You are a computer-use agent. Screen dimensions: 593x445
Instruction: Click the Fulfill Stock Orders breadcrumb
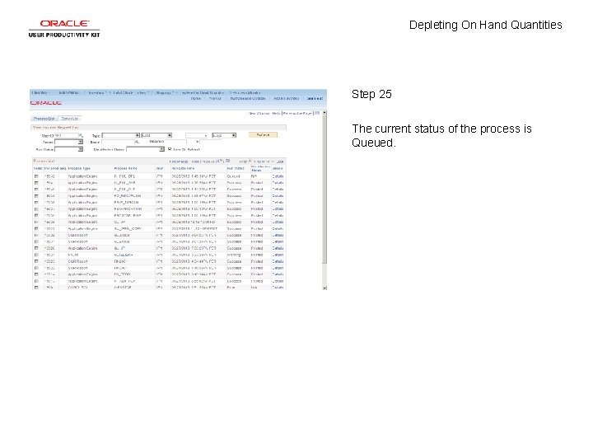click(x=130, y=92)
